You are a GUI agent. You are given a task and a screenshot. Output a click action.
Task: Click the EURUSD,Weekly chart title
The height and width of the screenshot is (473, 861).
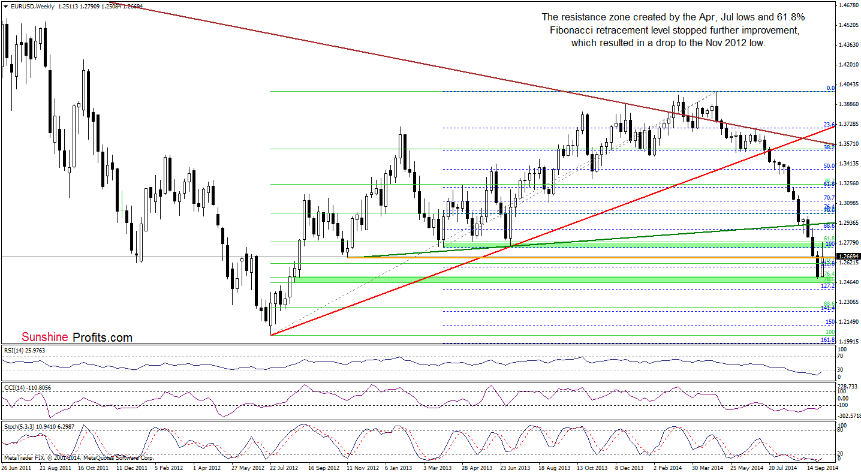(31, 7)
